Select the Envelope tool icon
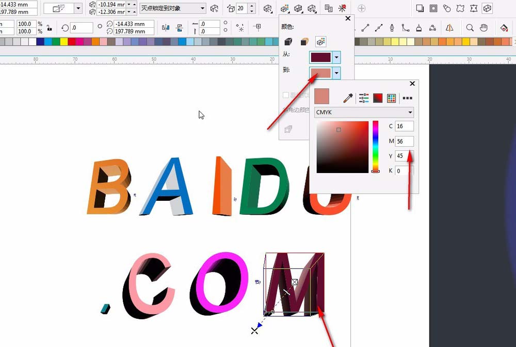The height and width of the screenshot is (347, 516). [x=474, y=9]
